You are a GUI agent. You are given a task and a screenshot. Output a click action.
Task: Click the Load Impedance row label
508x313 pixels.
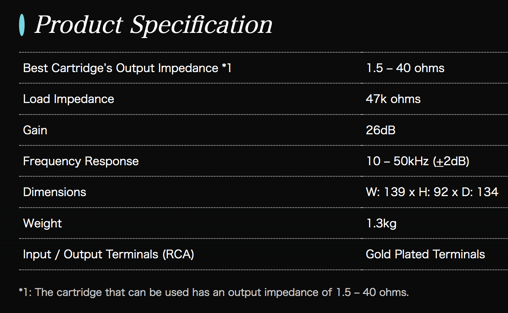pyautogui.click(x=69, y=99)
